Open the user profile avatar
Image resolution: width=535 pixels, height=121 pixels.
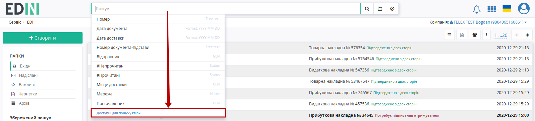coord(524,9)
